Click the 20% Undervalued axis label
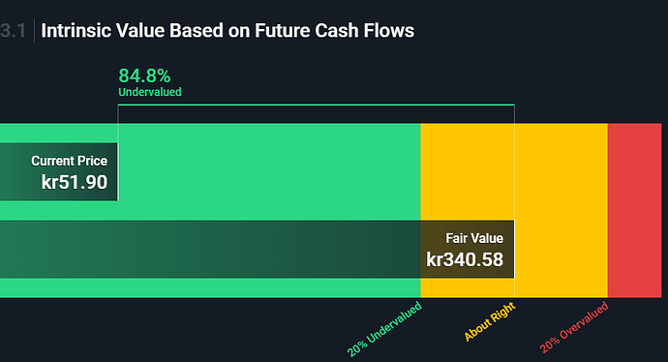This screenshot has height=362, width=668. point(384,329)
